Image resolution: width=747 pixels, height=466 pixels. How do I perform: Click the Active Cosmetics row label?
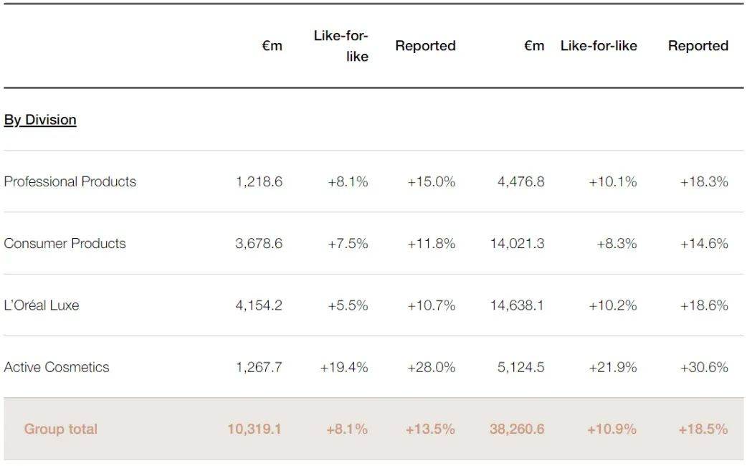(57, 367)
